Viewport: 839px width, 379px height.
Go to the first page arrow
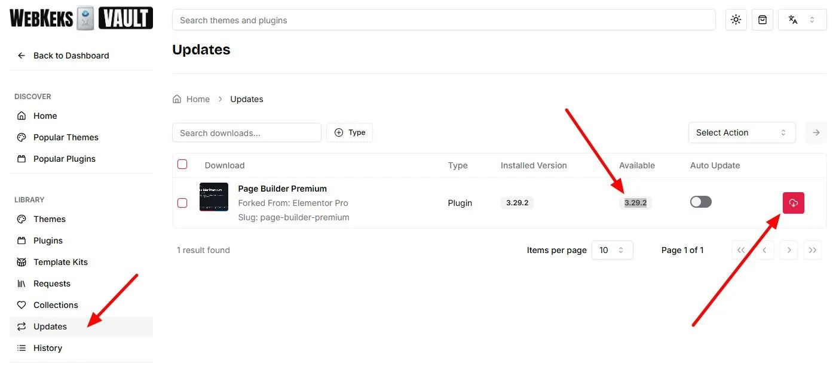tap(741, 250)
